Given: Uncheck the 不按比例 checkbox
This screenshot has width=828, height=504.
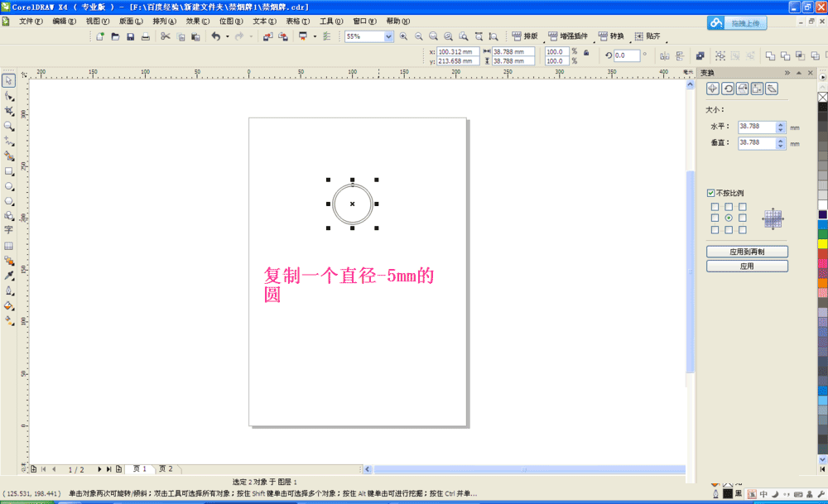Looking at the screenshot, I should click(712, 192).
